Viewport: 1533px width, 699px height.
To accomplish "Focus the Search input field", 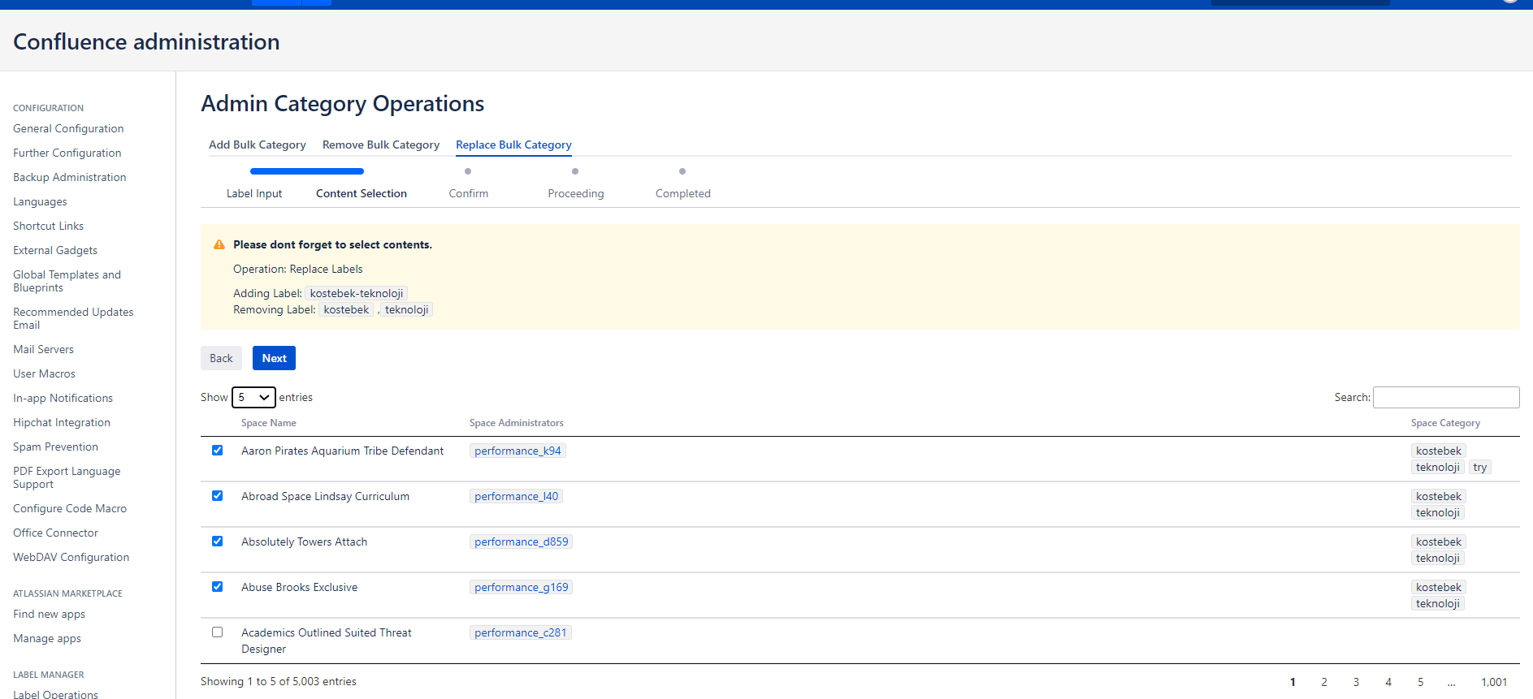I will coord(1446,397).
